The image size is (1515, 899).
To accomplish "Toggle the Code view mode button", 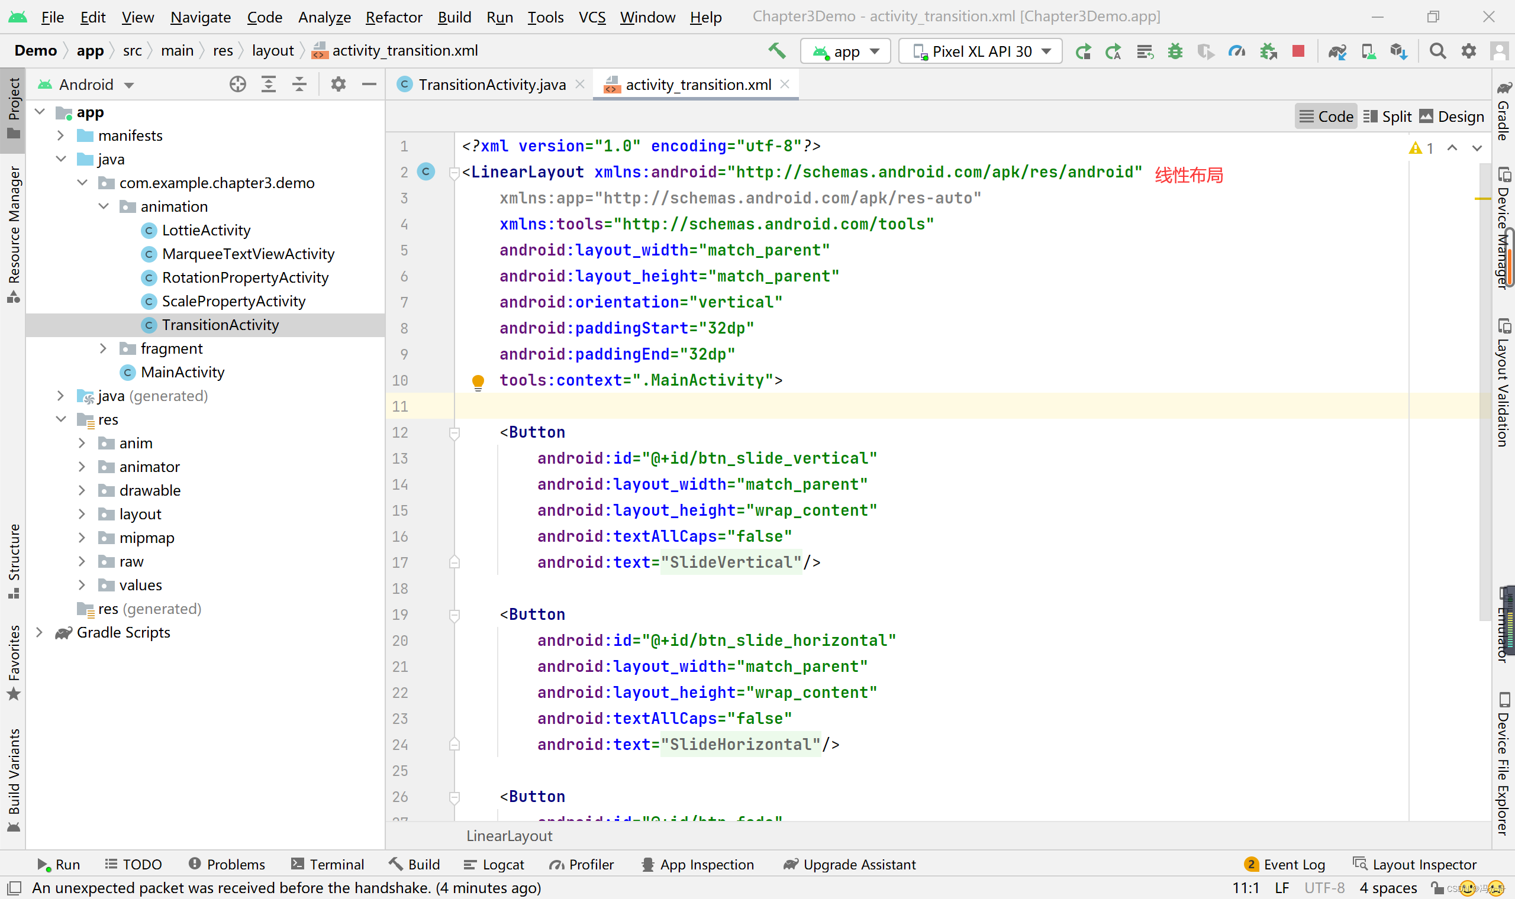I will [x=1326, y=117].
